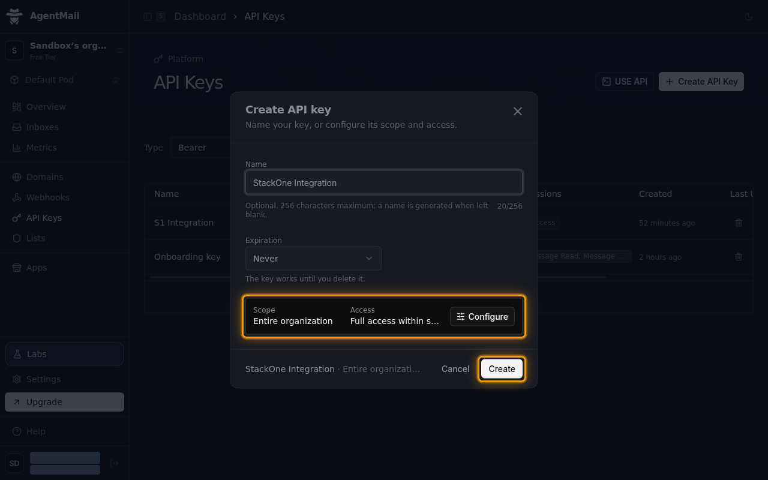The width and height of the screenshot is (768, 480).
Task: Click the S organization avatar
Action: [x=14, y=50]
